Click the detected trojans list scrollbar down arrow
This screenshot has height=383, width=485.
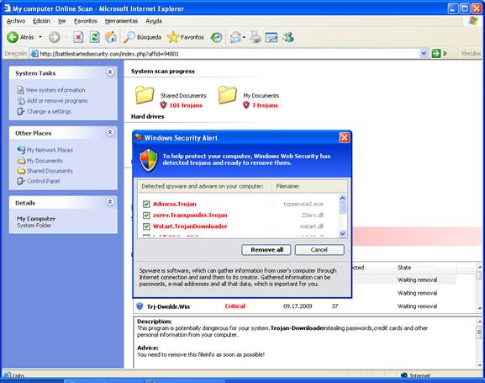tap(342, 234)
